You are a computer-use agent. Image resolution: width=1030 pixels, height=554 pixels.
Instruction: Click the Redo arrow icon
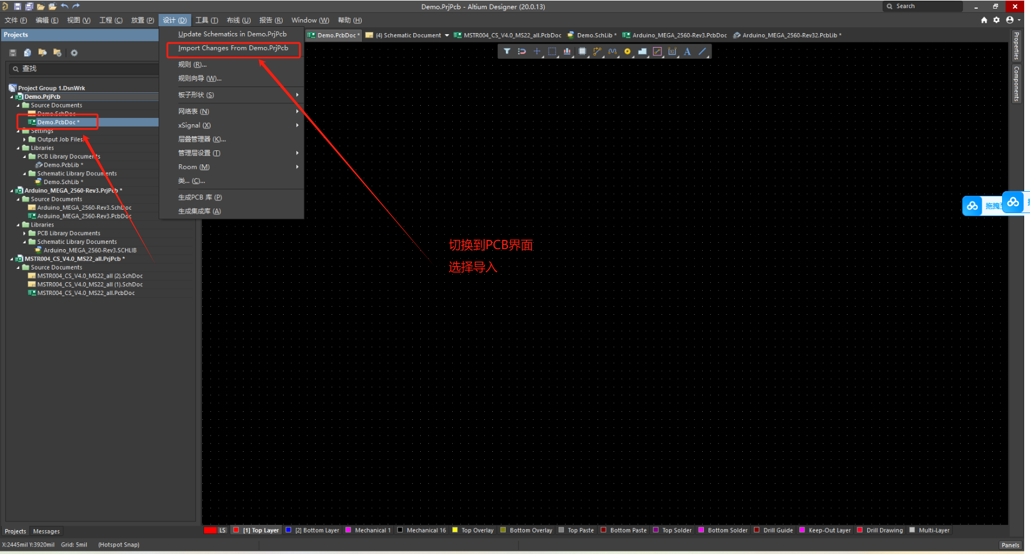(76, 6)
